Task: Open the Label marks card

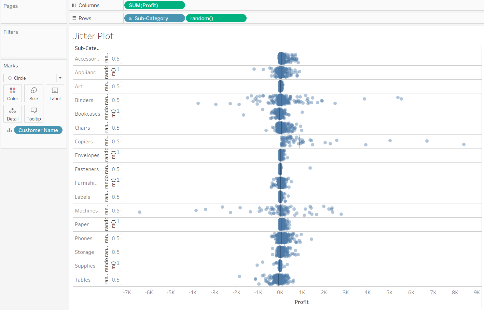Action: [55, 93]
